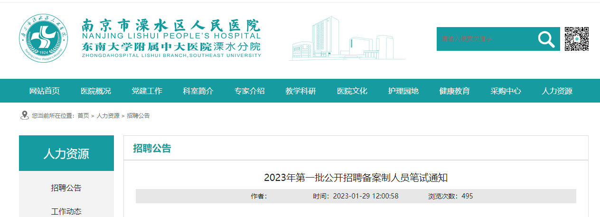Click the article title 2023年第一批公开招聘备案制人员笔试通知
Screen dimensions: 600x217
pyautogui.click(x=356, y=178)
